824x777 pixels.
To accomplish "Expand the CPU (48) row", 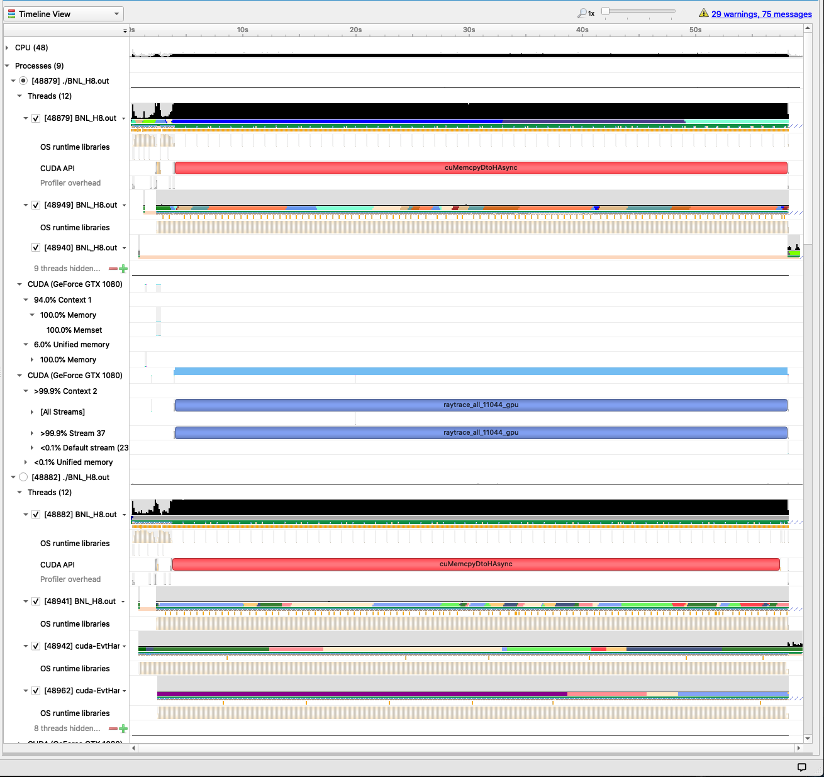I will 7,48.
